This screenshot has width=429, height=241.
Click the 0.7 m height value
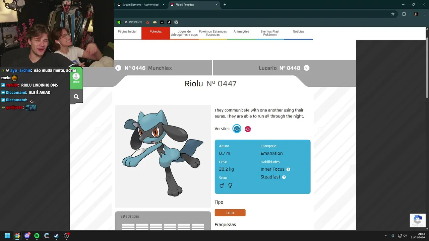[x=225, y=153]
